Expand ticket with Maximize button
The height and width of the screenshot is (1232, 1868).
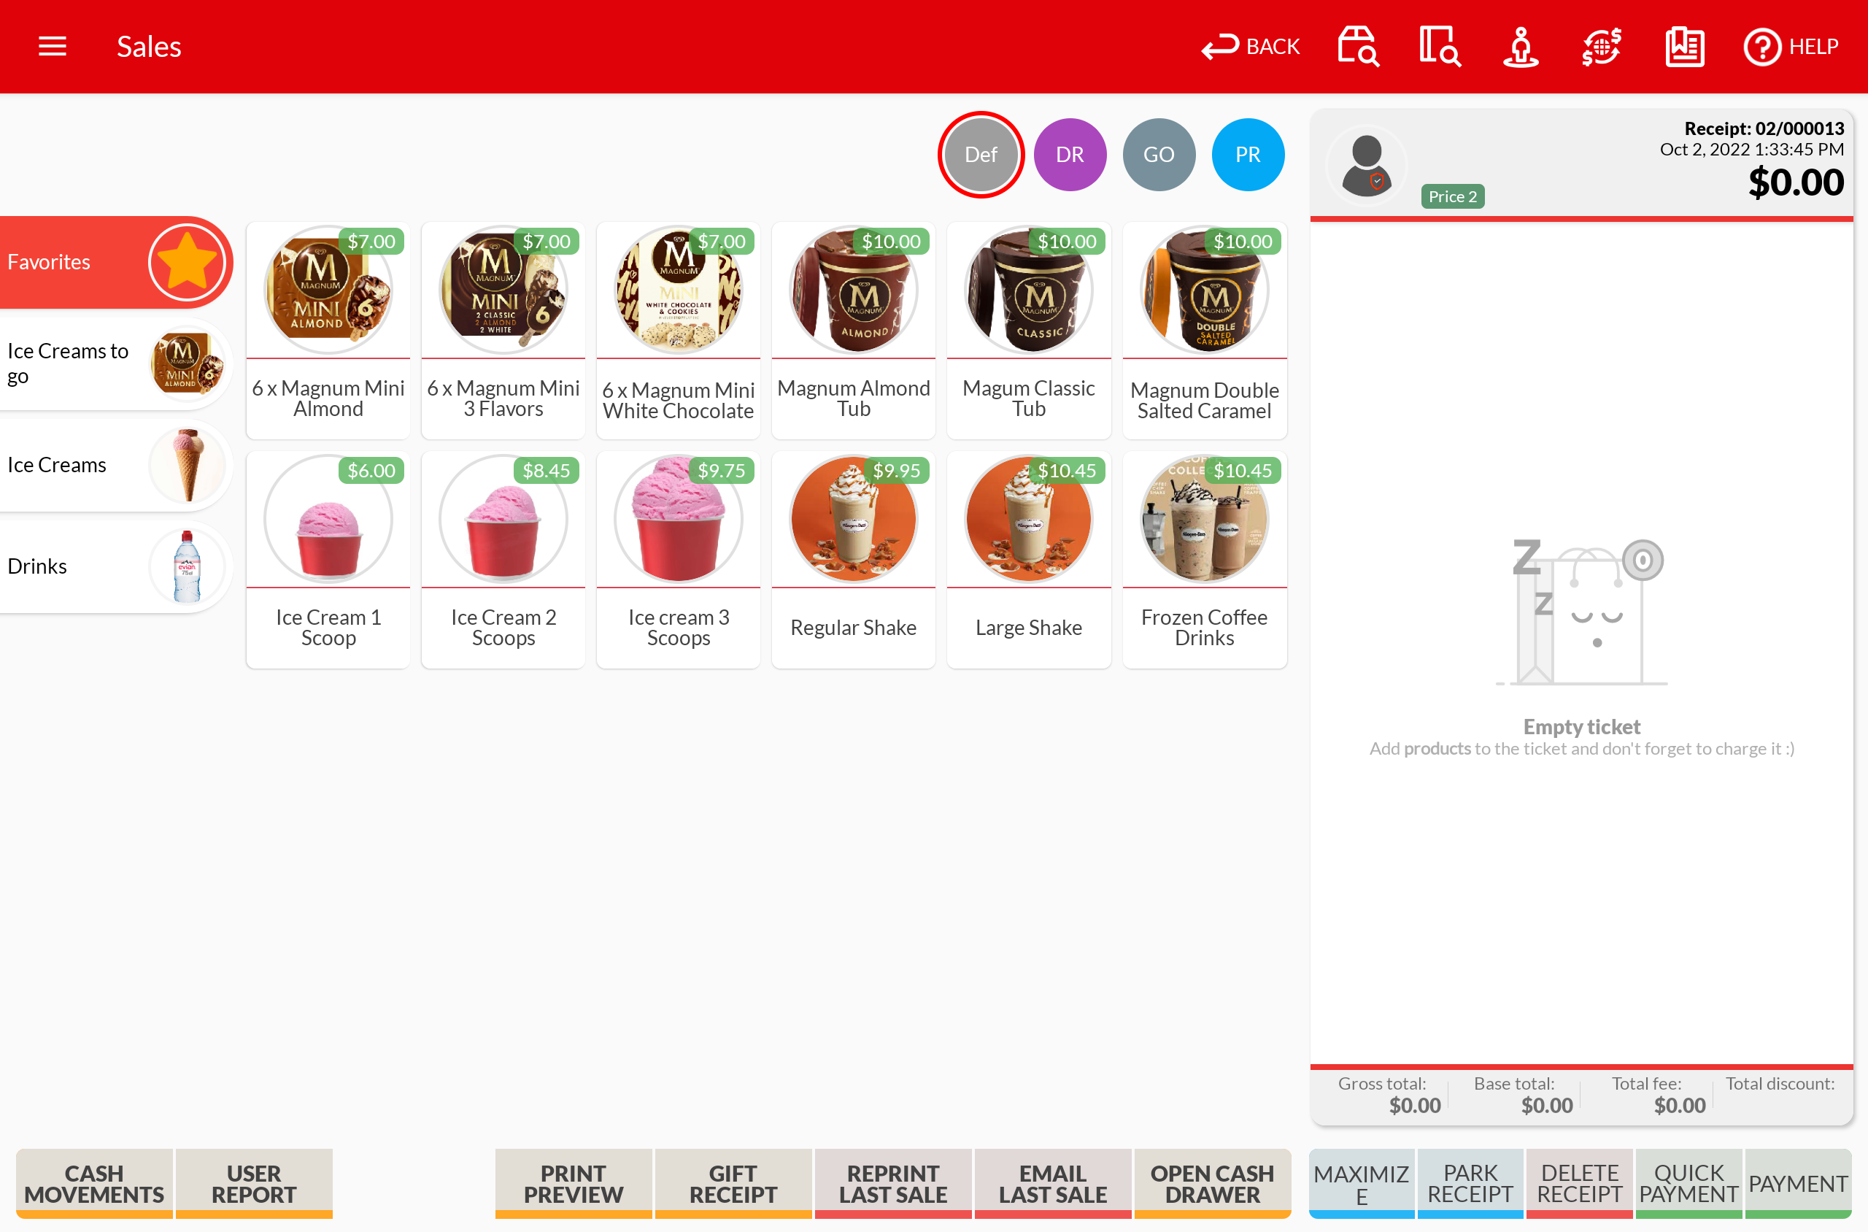(1361, 1182)
